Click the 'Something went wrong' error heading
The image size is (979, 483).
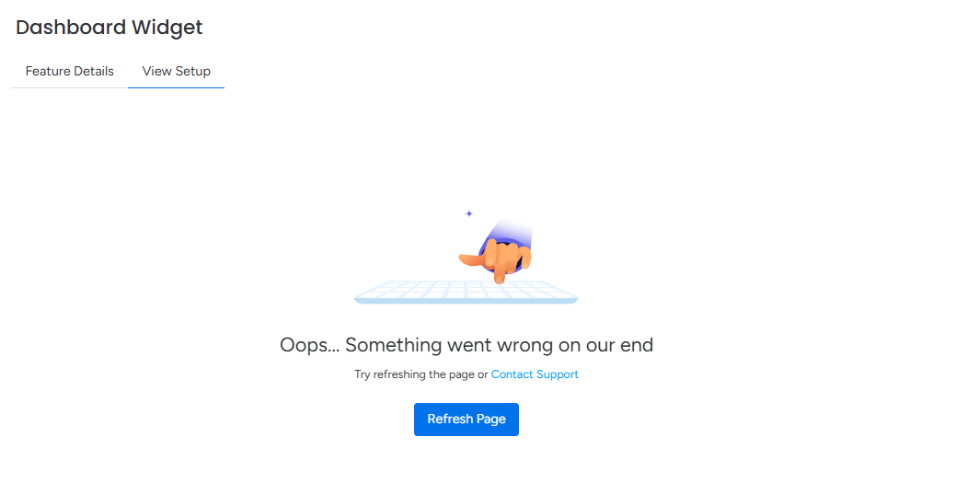click(x=466, y=345)
